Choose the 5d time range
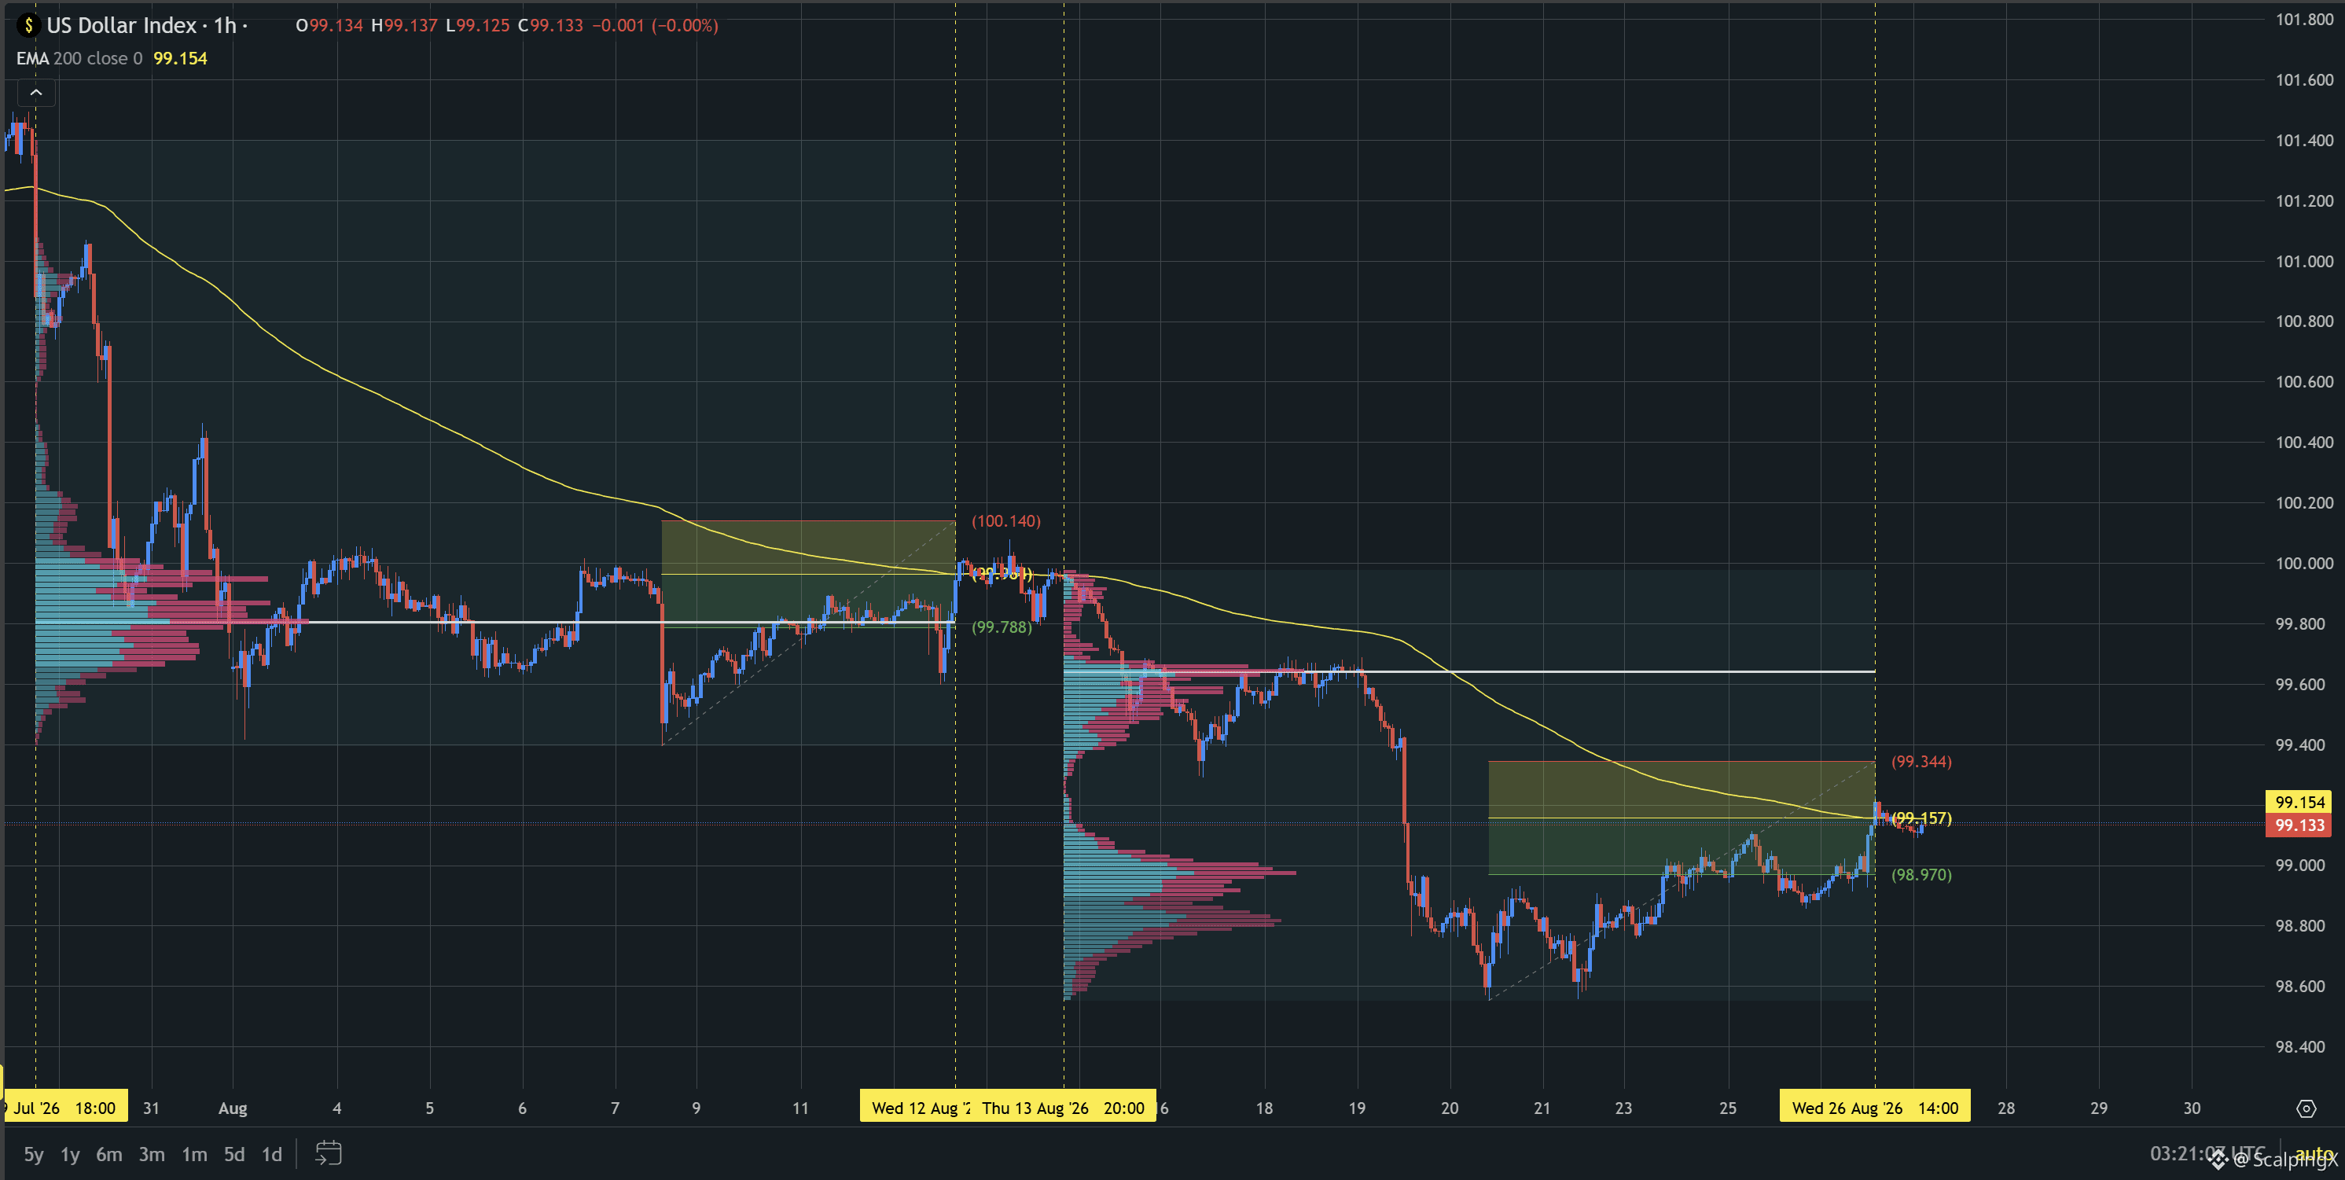This screenshot has height=1180, width=2345. tap(234, 1155)
